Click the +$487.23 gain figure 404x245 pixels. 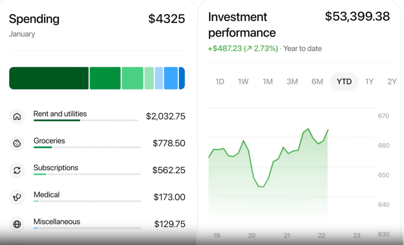point(225,48)
